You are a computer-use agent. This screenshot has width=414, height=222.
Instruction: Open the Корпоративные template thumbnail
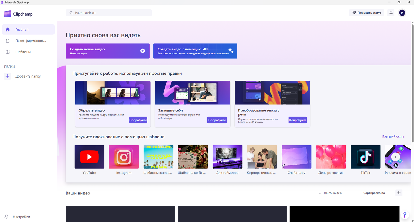tap(262, 157)
